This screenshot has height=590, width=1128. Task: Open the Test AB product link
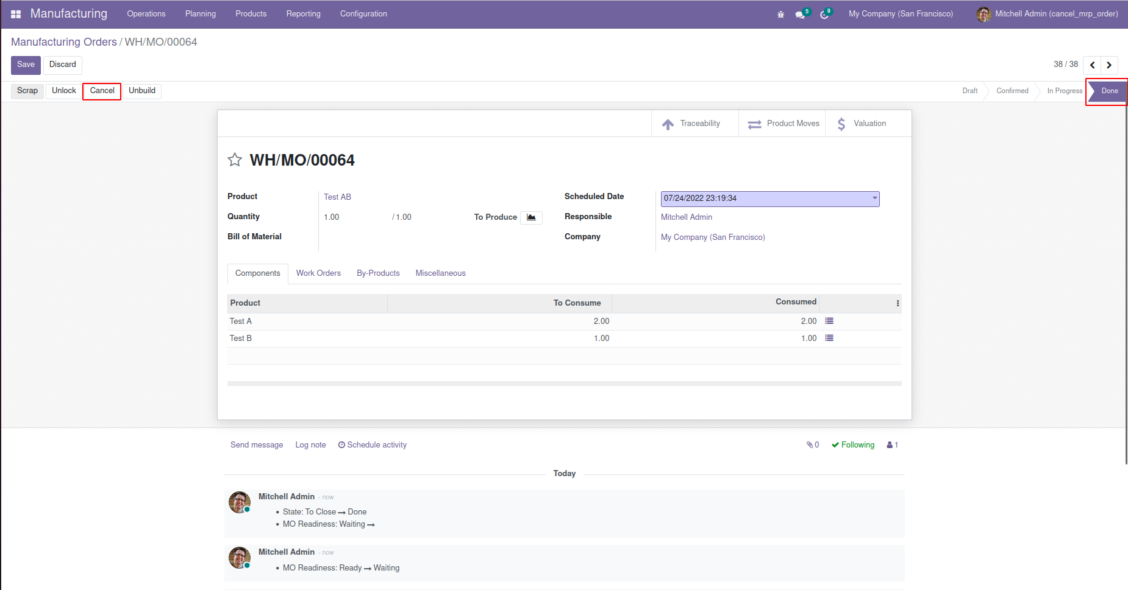pyautogui.click(x=337, y=197)
